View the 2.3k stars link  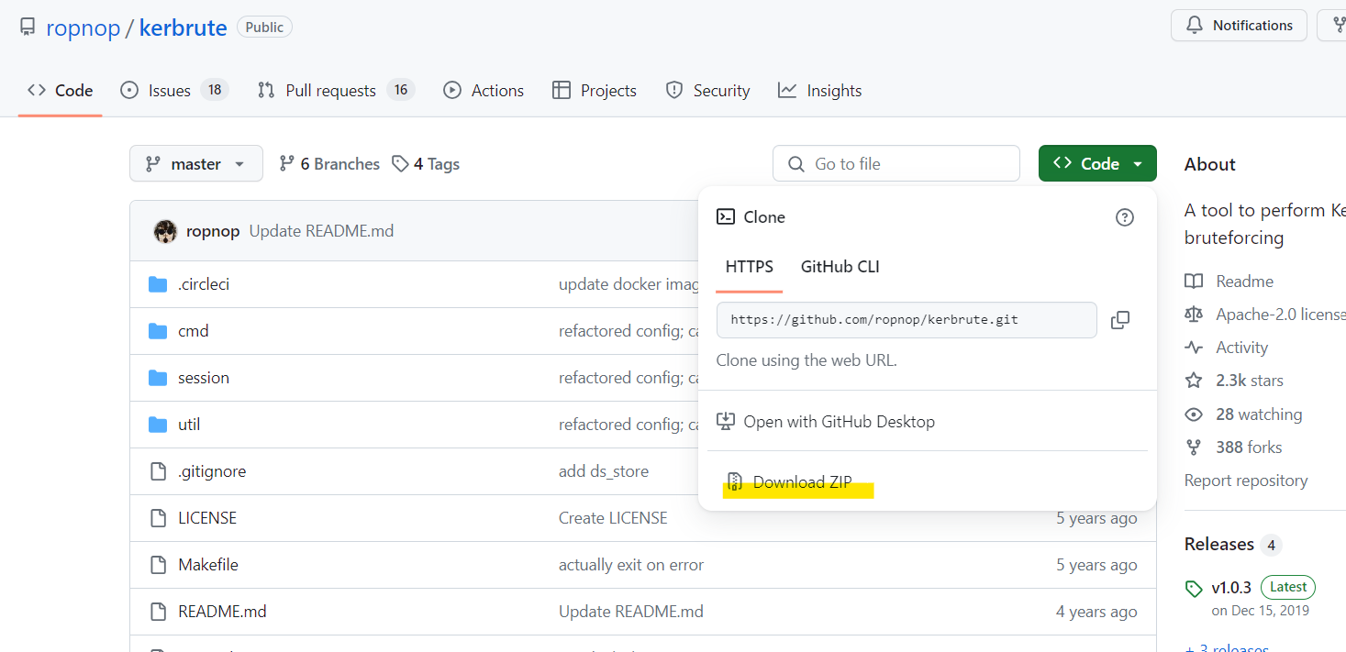point(1234,381)
